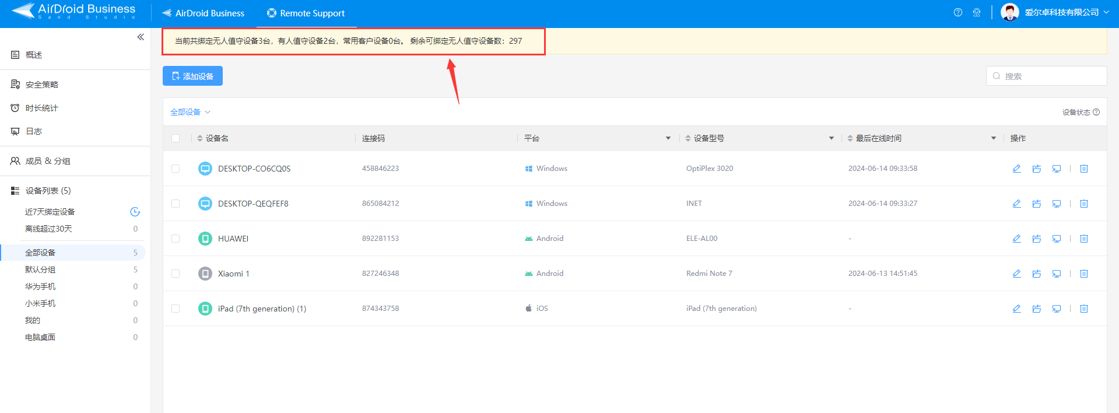The width and height of the screenshot is (1119, 413).
Task: Switch to the Remote Support tab
Action: (x=306, y=13)
